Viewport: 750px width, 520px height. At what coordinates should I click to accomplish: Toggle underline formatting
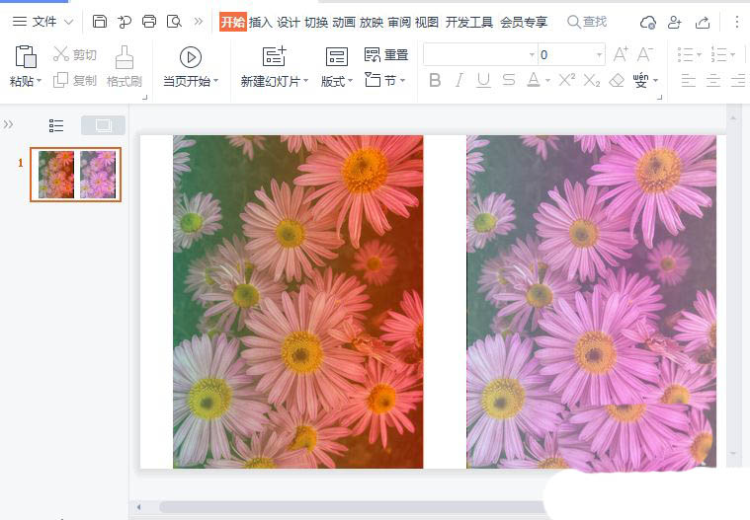coord(484,81)
